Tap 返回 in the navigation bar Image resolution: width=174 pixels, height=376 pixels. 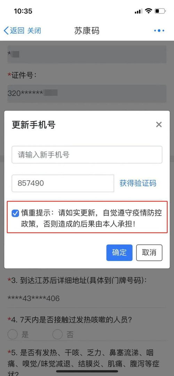pyautogui.click(x=17, y=31)
